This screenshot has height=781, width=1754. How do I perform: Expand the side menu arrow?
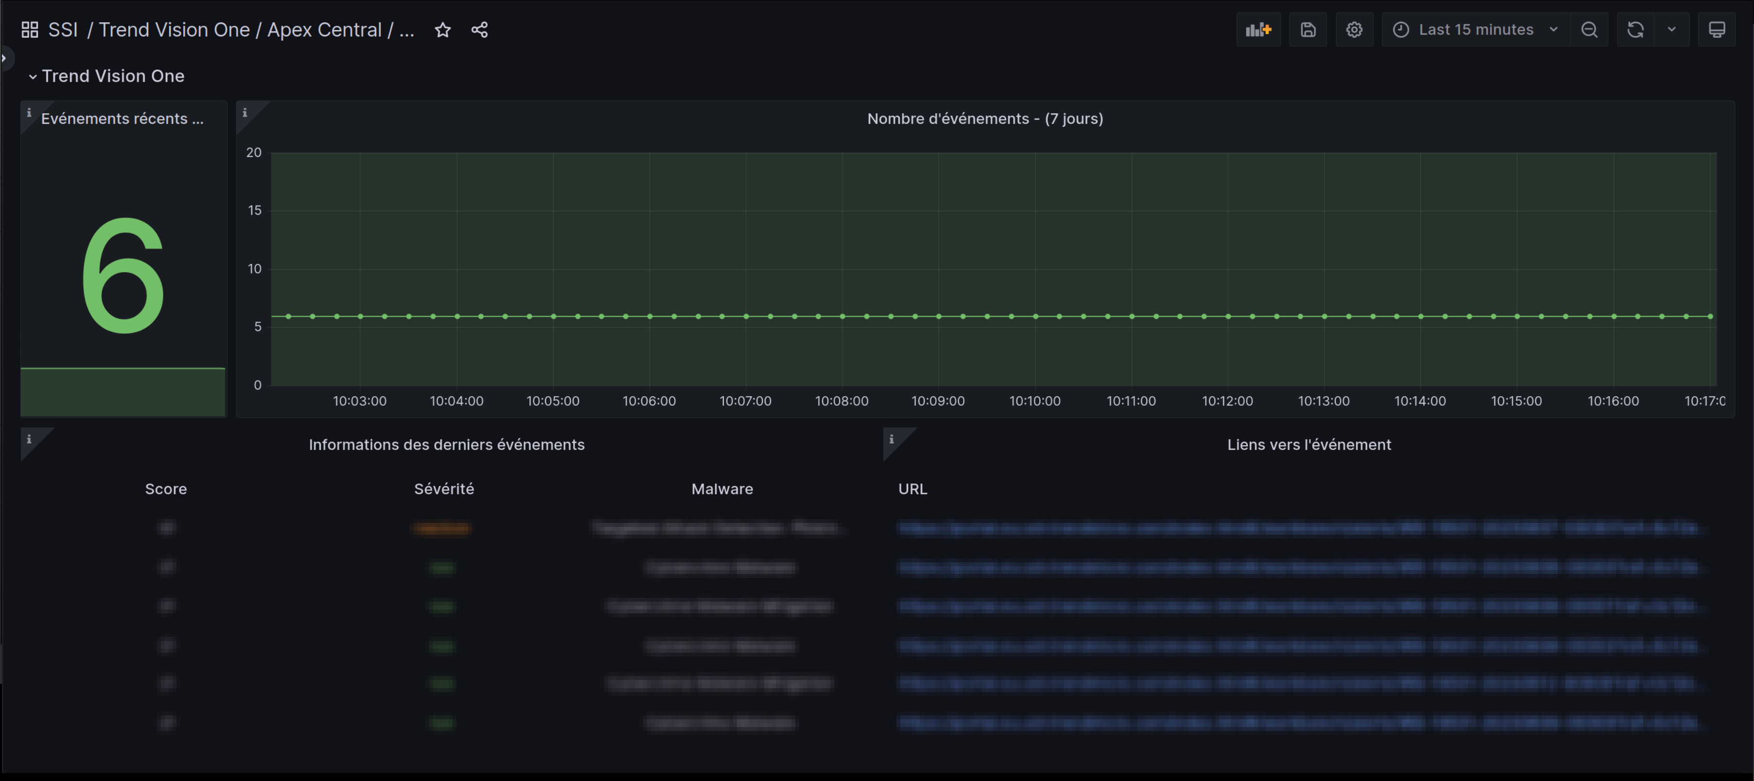tap(4, 58)
